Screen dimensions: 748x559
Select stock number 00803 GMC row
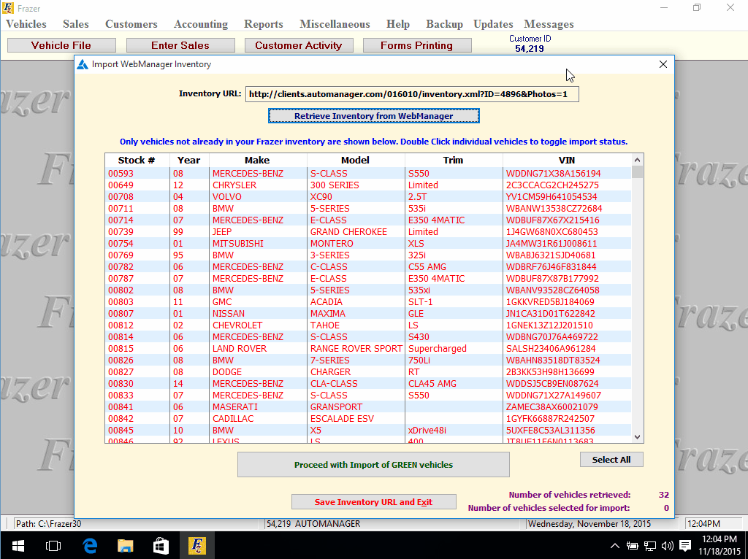tap(368, 302)
